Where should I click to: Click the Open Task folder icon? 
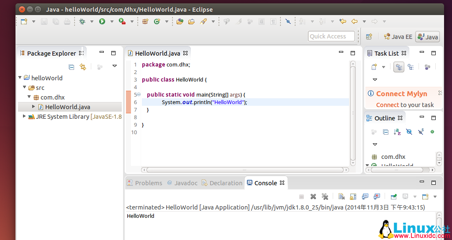click(x=191, y=21)
